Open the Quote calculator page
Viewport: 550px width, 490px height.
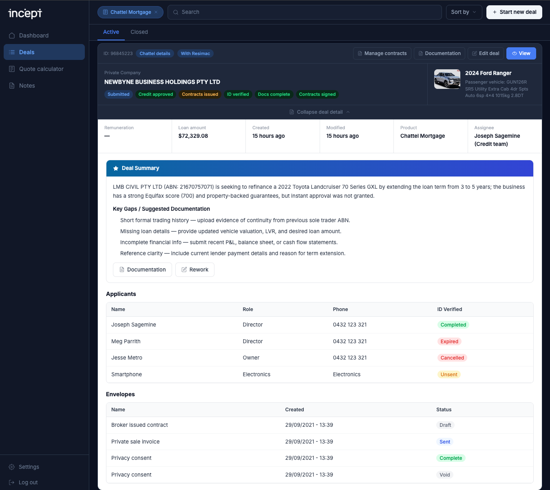pos(44,69)
